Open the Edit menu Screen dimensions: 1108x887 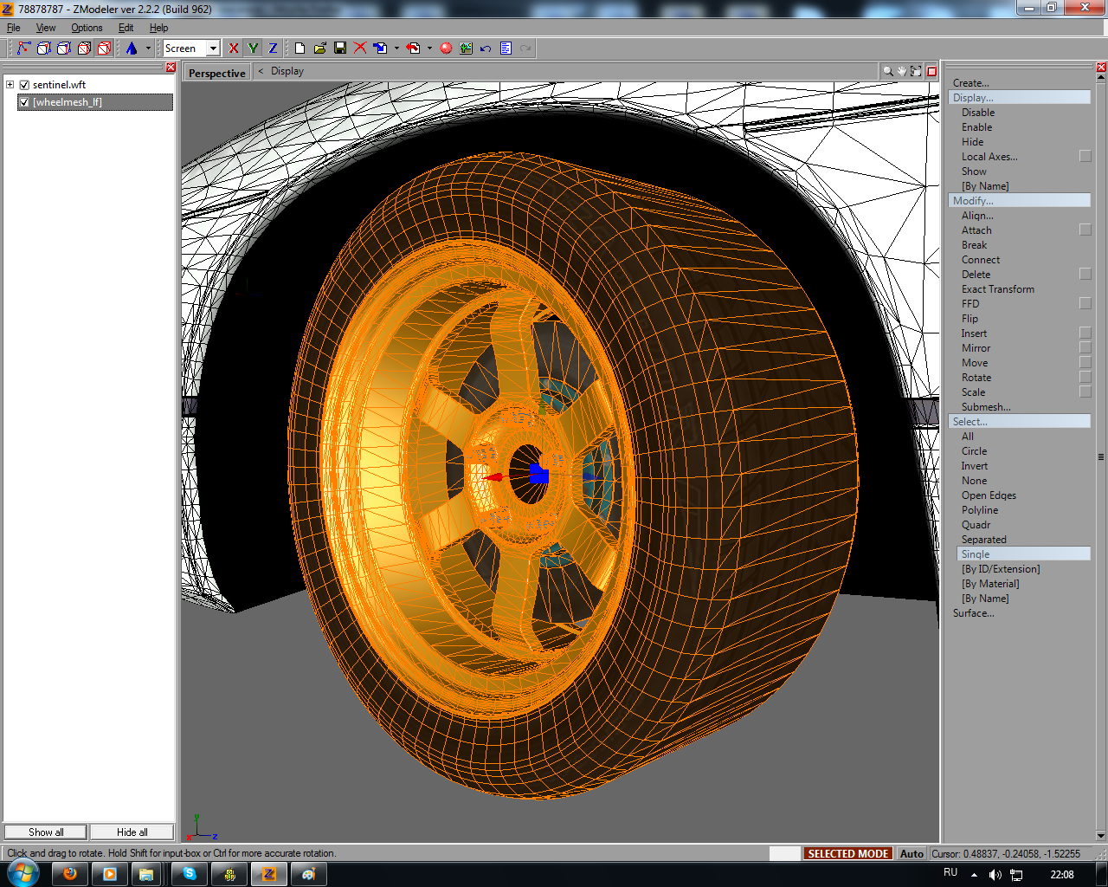pyautogui.click(x=126, y=28)
